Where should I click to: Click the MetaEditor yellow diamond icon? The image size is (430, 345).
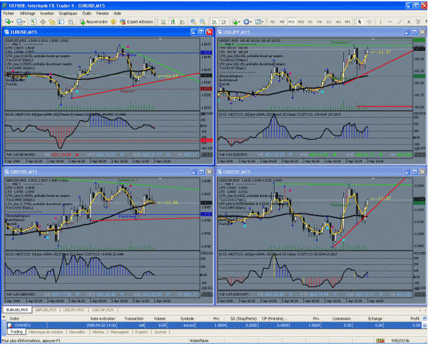pyautogui.click(x=114, y=21)
